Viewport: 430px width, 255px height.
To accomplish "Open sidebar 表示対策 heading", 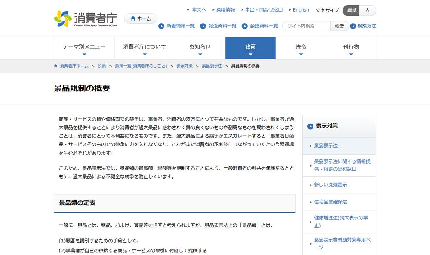I will pos(327,126).
